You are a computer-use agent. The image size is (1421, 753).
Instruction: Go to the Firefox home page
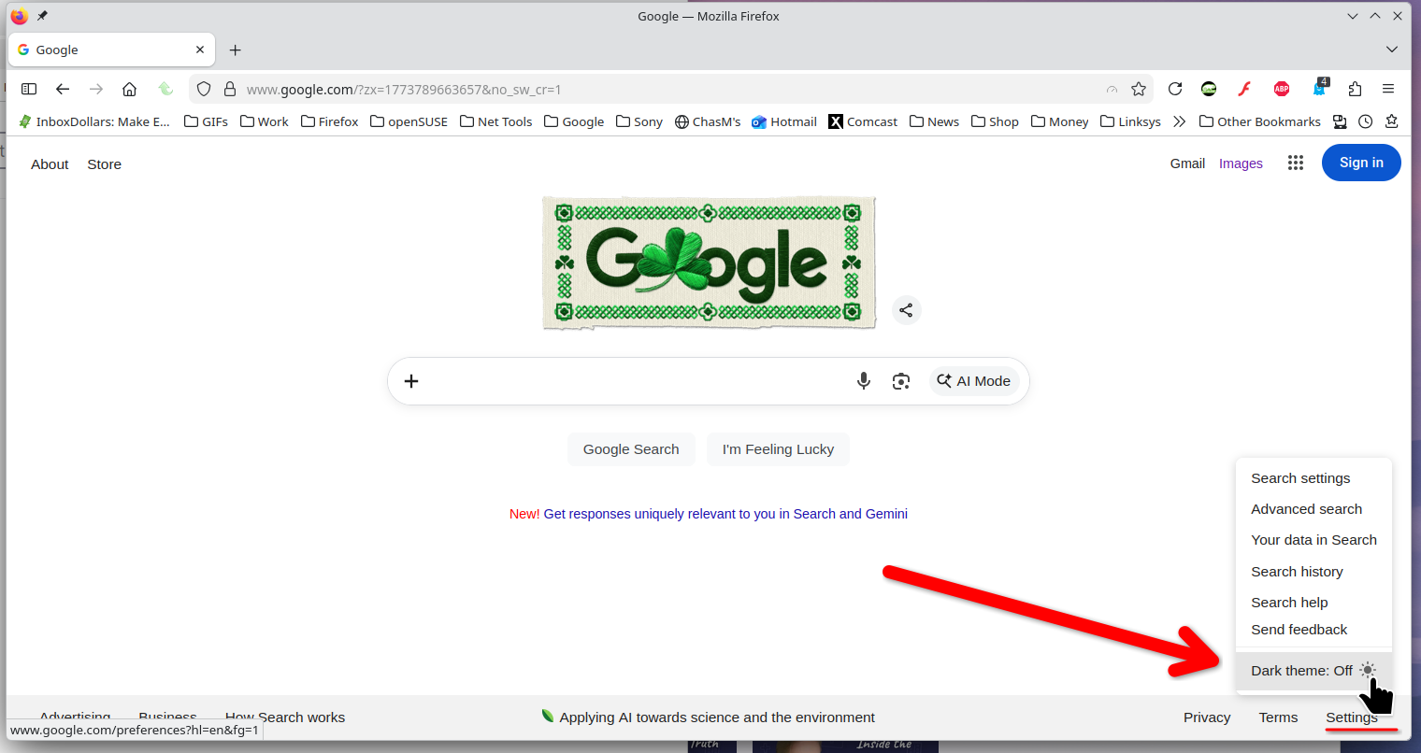coord(130,89)
